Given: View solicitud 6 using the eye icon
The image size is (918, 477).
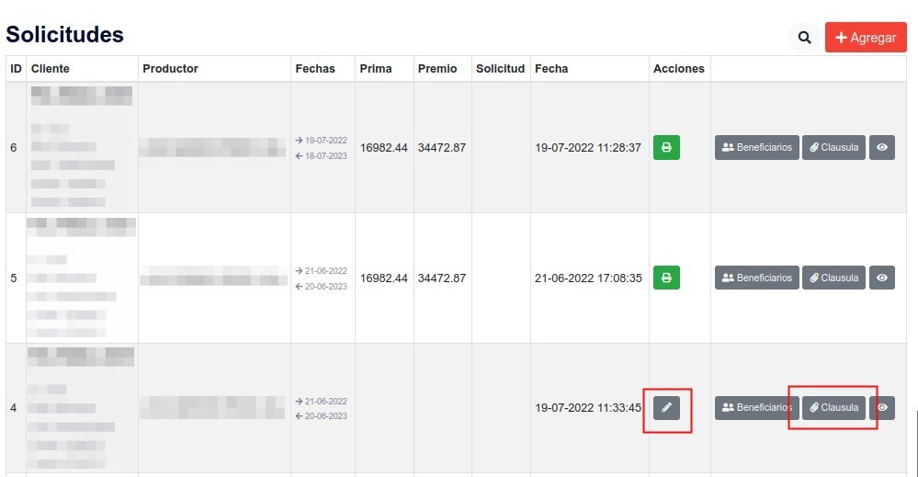Looking at the screenshot, I should [x=882, y=148].
